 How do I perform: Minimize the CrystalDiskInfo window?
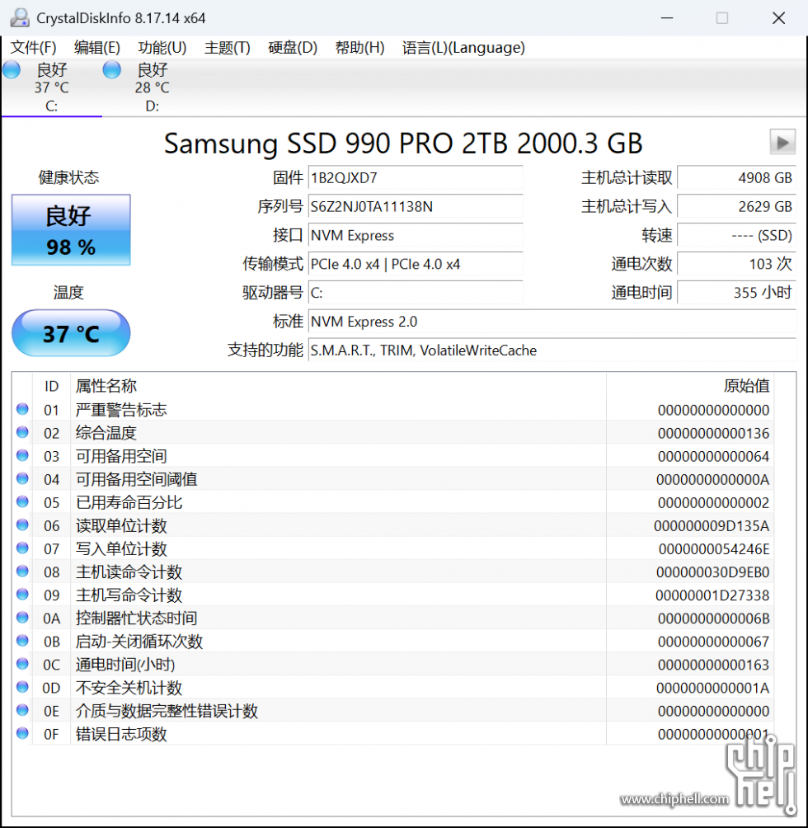coord(667,18)
